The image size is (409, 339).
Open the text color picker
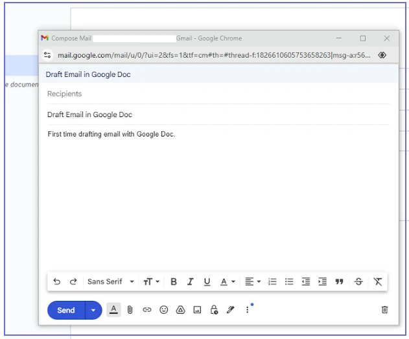tap(228, 281)
